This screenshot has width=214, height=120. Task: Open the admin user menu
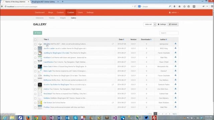174,12
